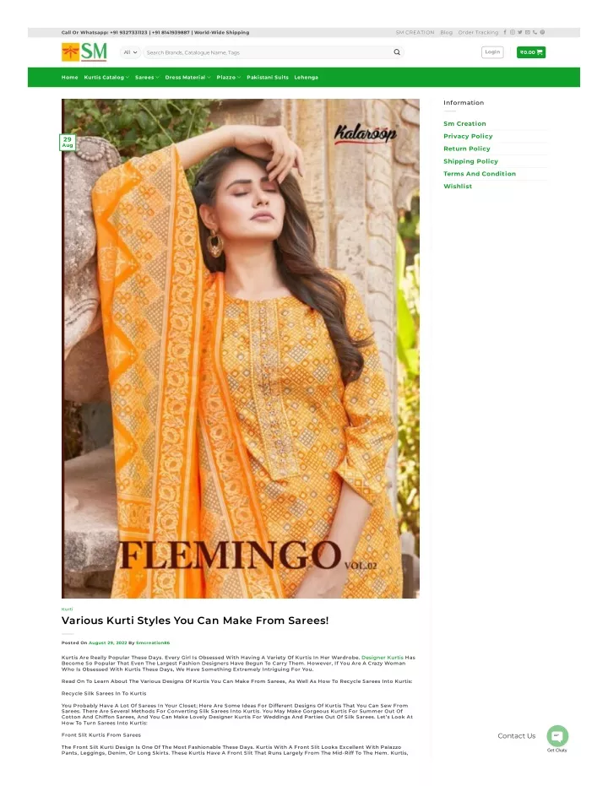Expand the Plazzo menu
This screenshot has width=608, height=786.
point(229,77)
